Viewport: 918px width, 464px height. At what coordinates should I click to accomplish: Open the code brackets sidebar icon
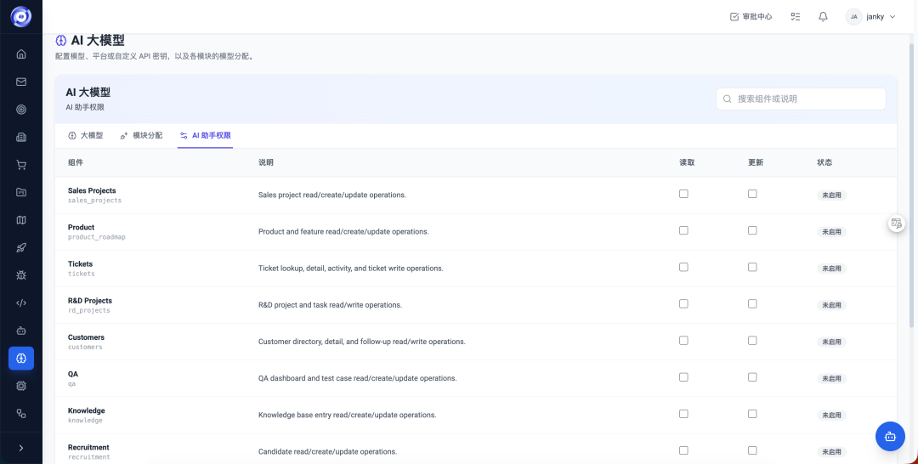pyautogui.click(x=21, y=303)
